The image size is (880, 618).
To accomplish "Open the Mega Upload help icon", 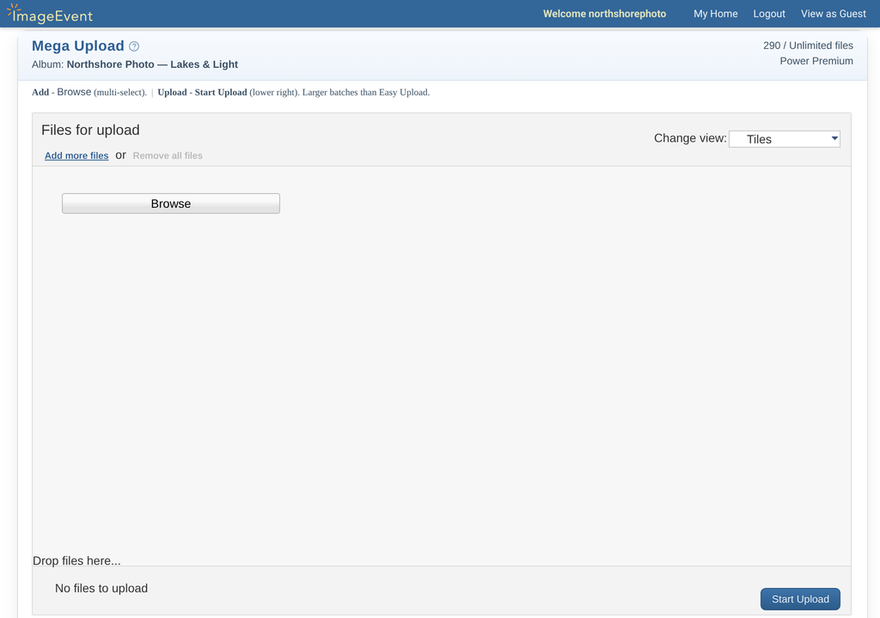I will tap(134, 46).
